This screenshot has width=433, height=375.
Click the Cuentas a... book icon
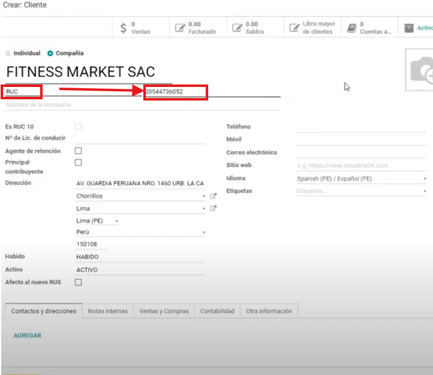(x=351, y=28)
